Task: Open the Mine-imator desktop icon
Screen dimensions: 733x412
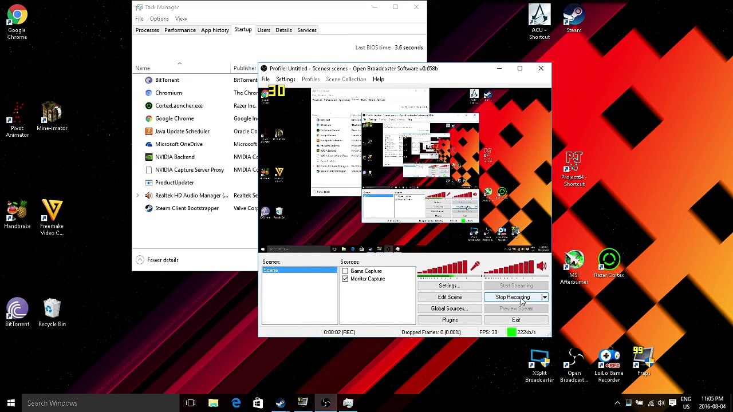Action: tap(52, 116)
